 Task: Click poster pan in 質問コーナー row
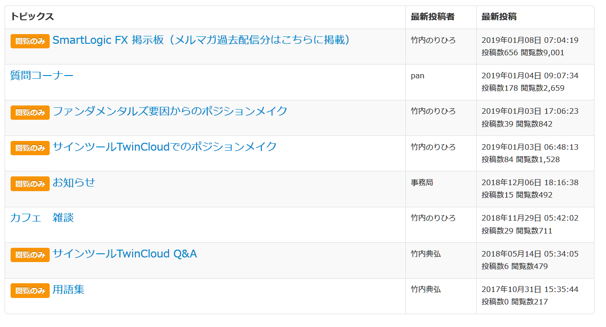point(417,76)
